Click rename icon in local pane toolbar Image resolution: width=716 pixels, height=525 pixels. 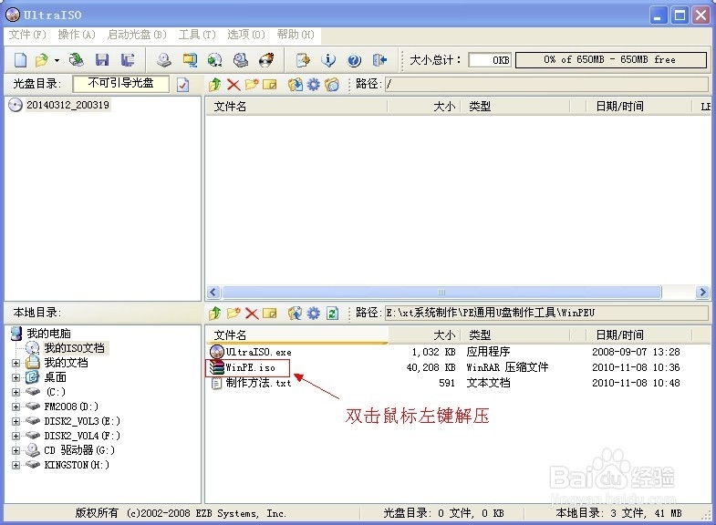pos(270,314)
